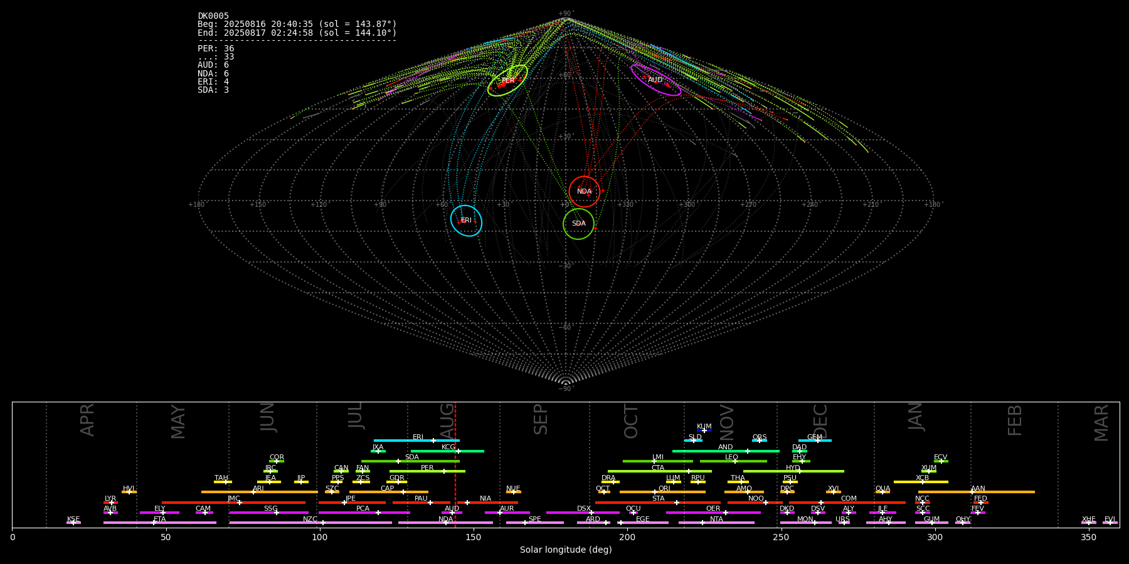
Task: Click the SLD shower label in timeline
Action: tap(695, 437)
